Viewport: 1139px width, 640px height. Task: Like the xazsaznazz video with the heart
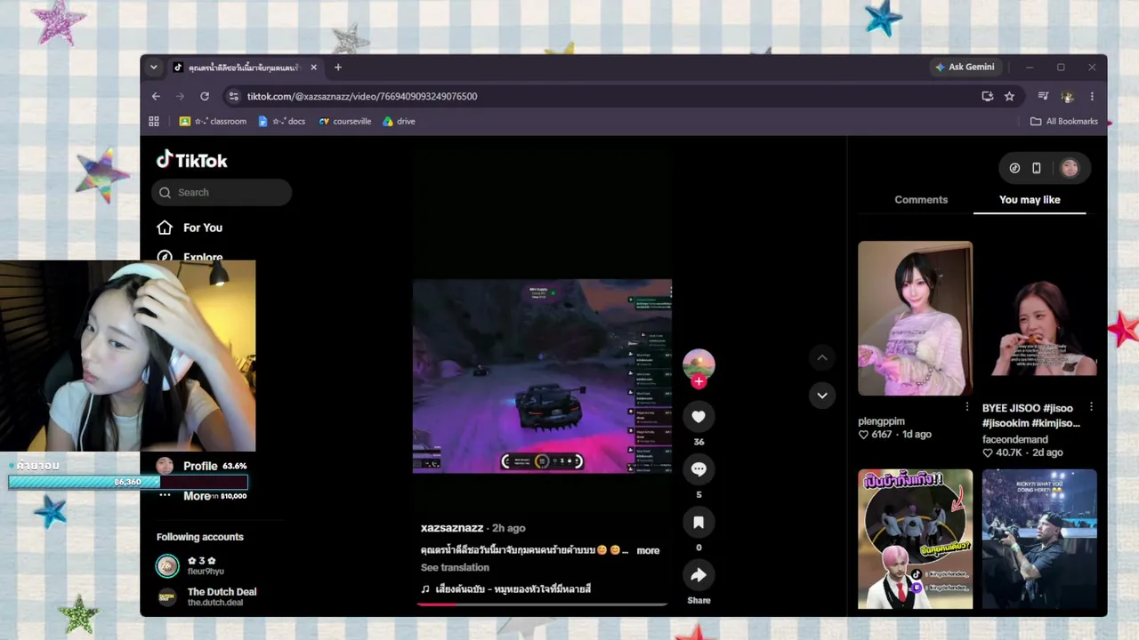[x=699, y=416]
